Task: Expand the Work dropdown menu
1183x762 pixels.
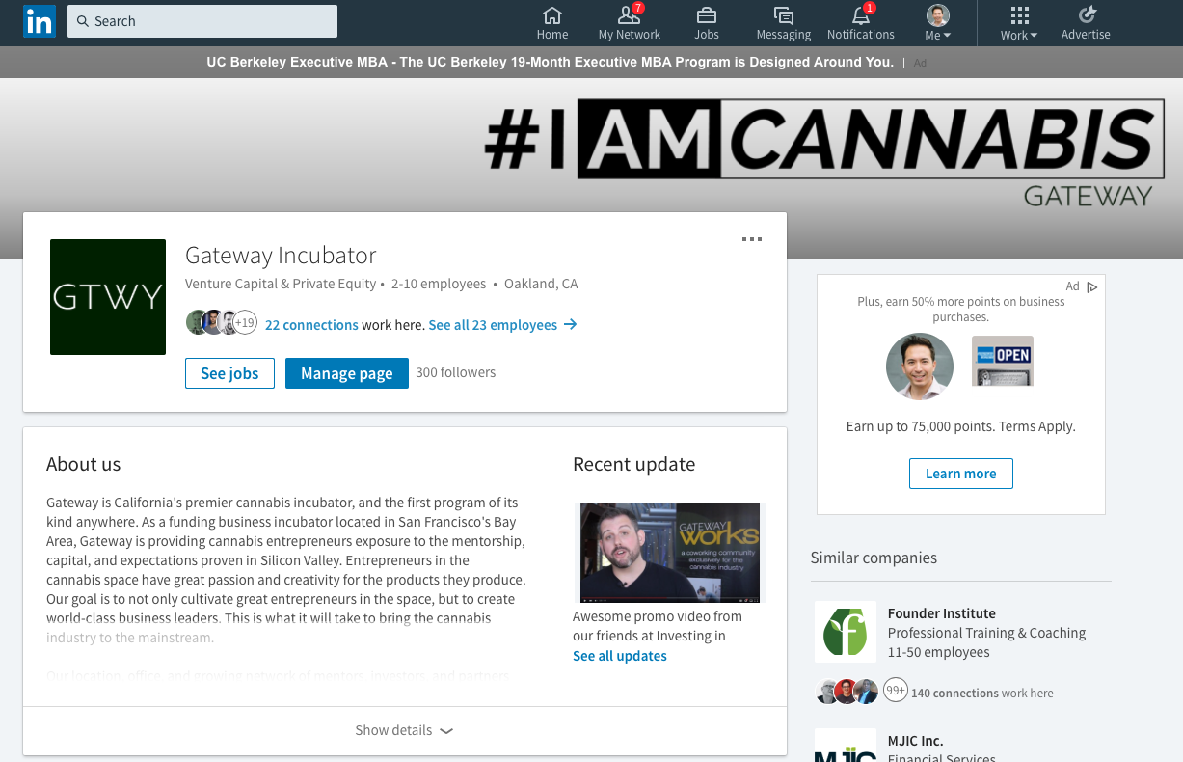Action: [1033, 33]
